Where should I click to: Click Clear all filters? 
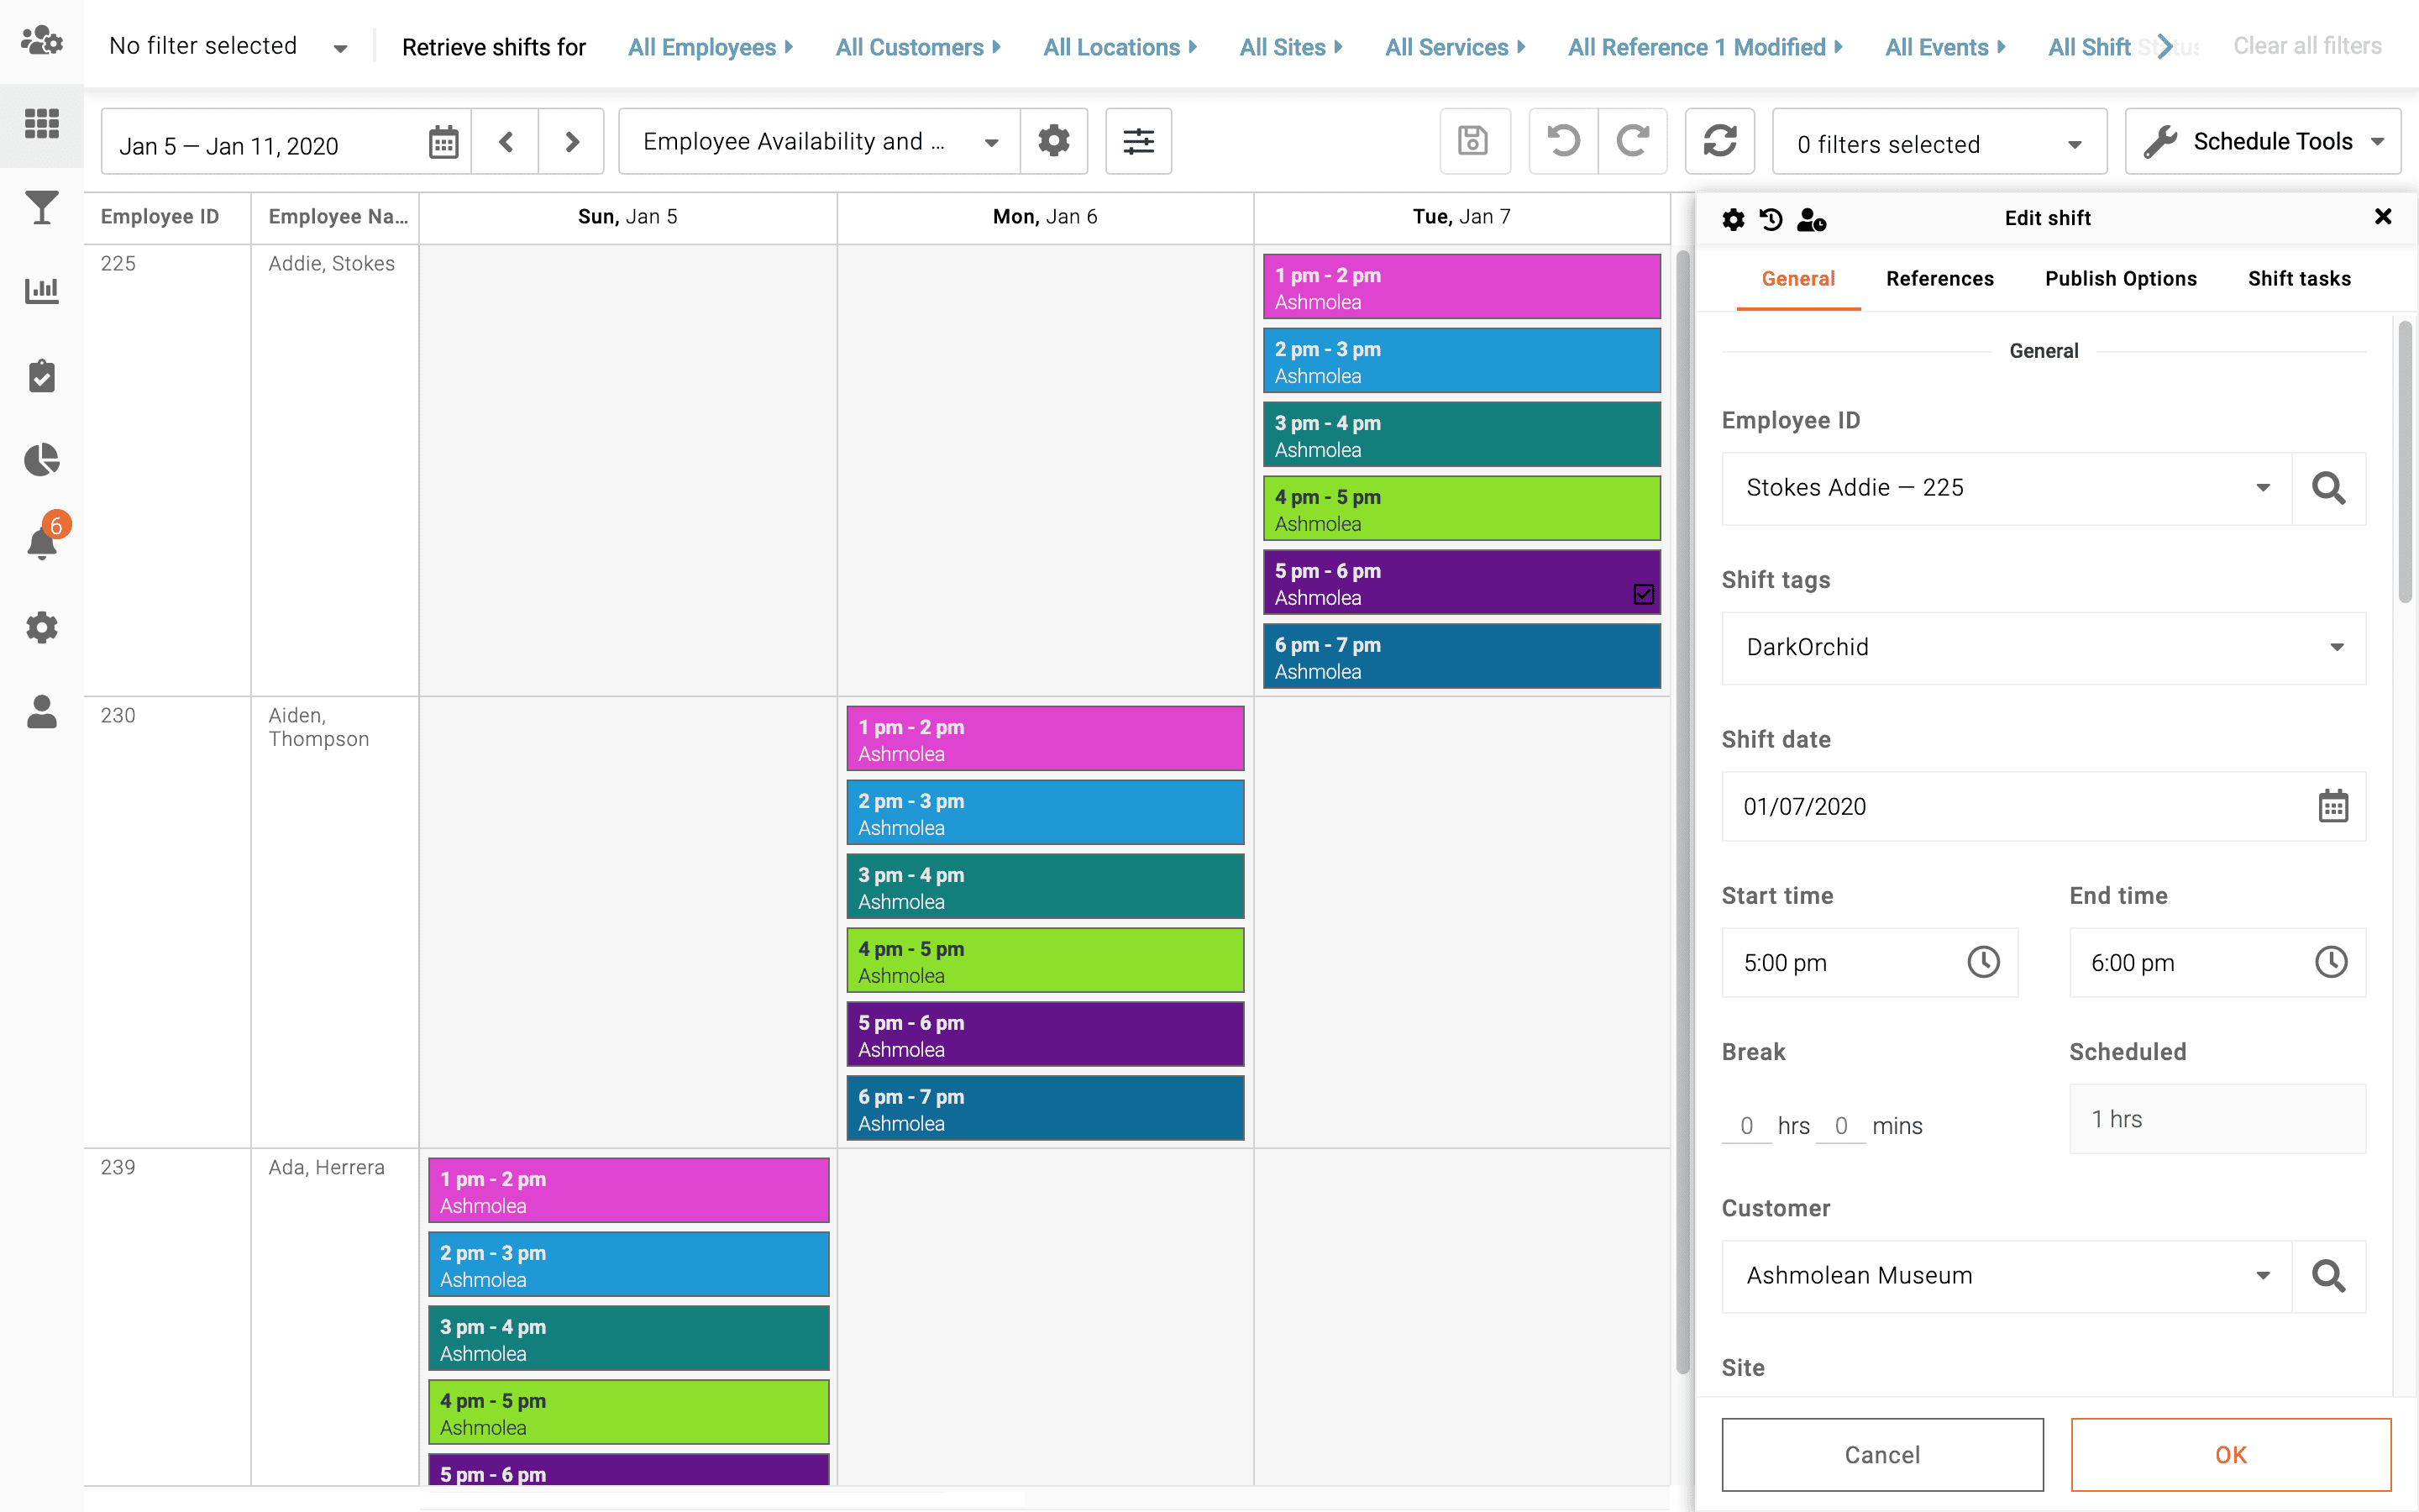click(2307, 46)
